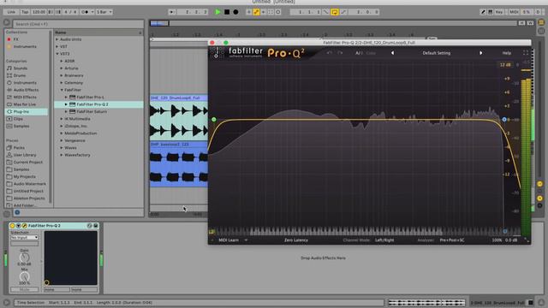
Task: Select FabFilter Saturn plug-in
Action: click(x=92, y=112)
